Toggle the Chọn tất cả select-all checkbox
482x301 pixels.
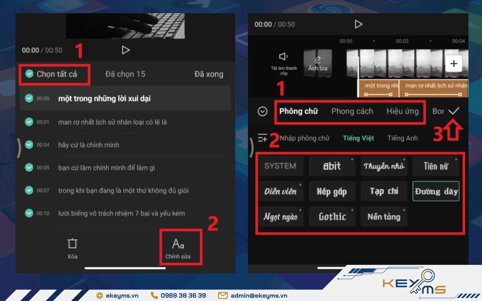pyautogui.click(x=29, y=73)
